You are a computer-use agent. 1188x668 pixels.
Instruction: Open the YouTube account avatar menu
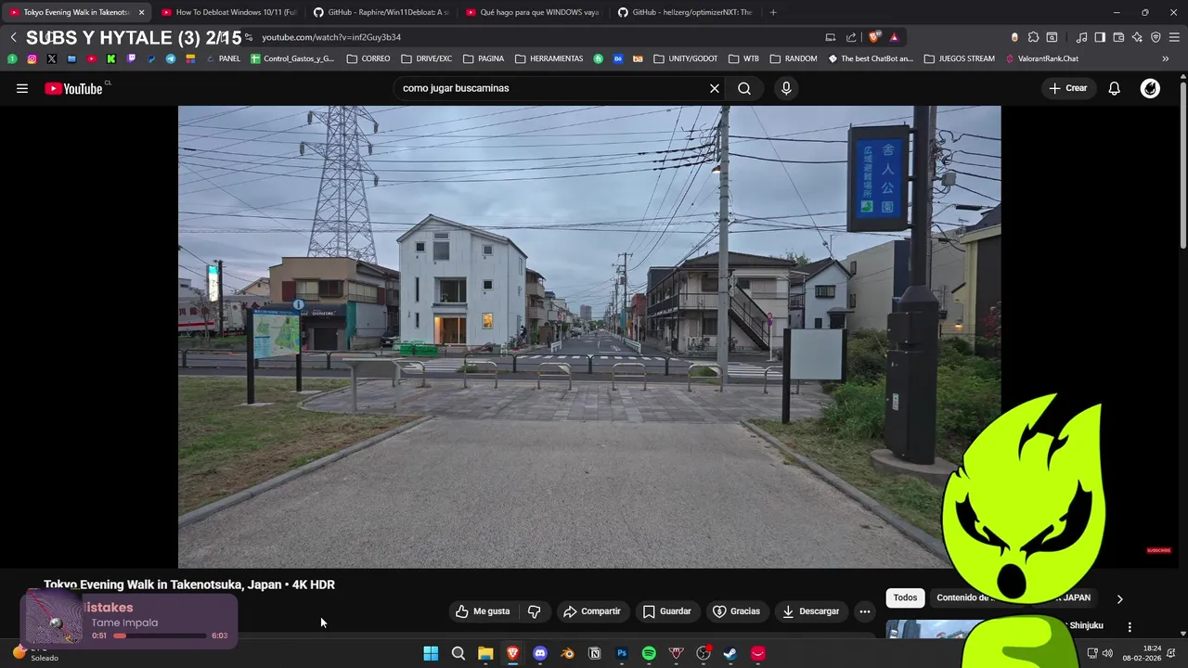[1150, 88]
